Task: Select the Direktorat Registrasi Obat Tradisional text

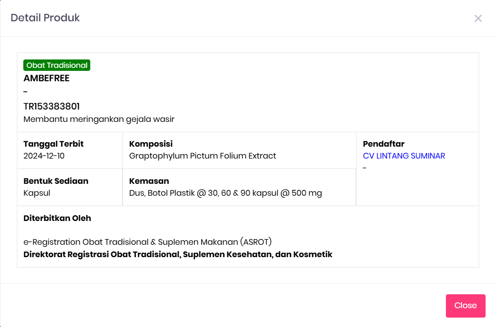Action: [x=178, y=255]
